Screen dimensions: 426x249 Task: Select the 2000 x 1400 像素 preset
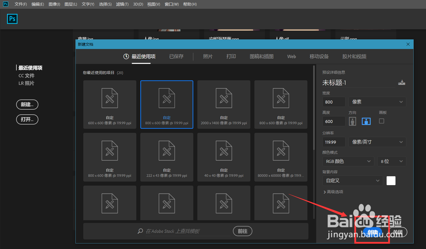(224, 104)
